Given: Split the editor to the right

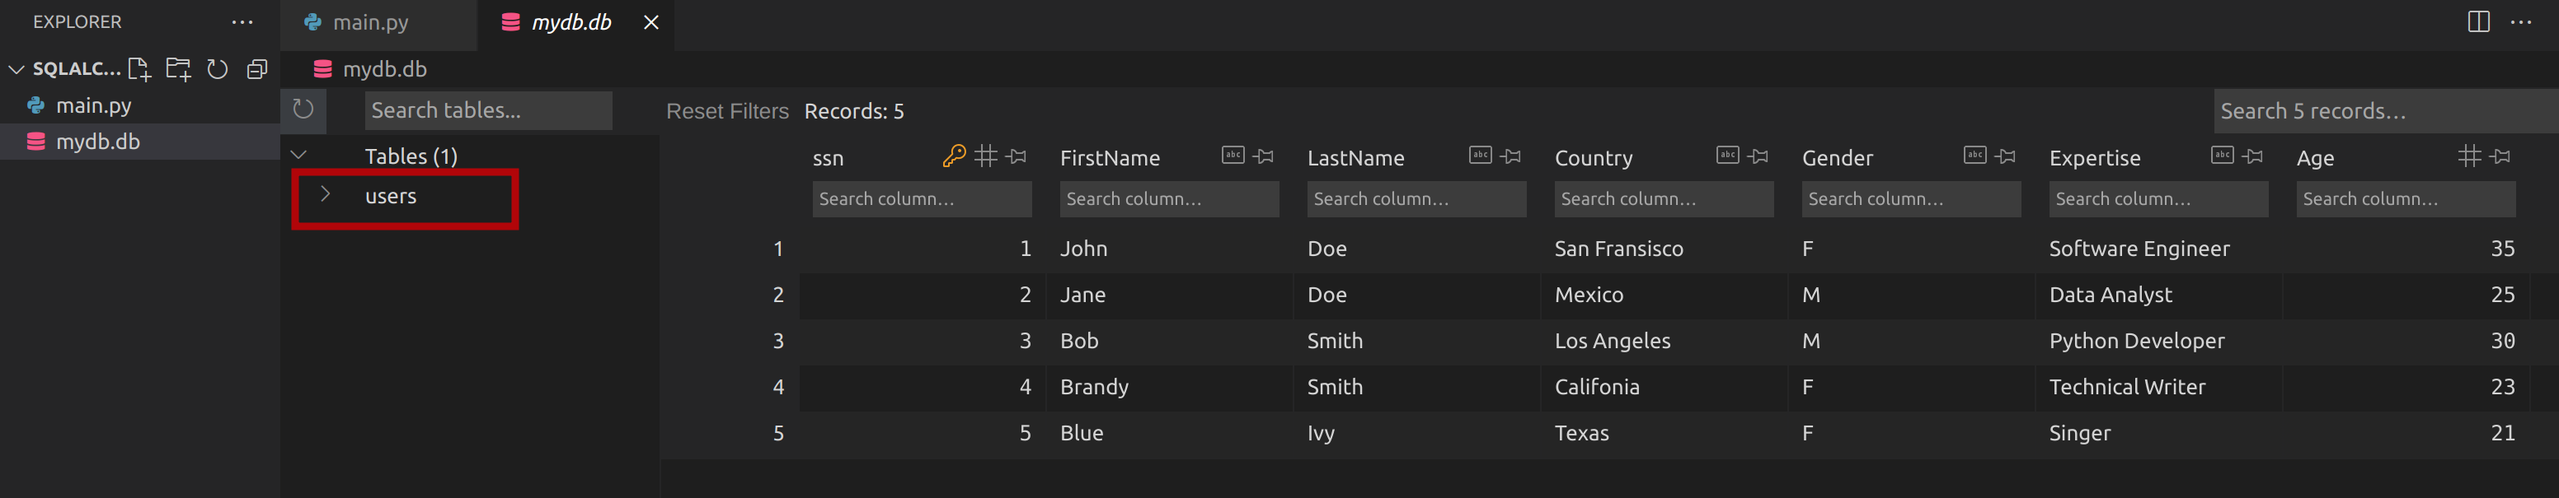Looking at the screenshot, I should click(x=2478, y=22).
